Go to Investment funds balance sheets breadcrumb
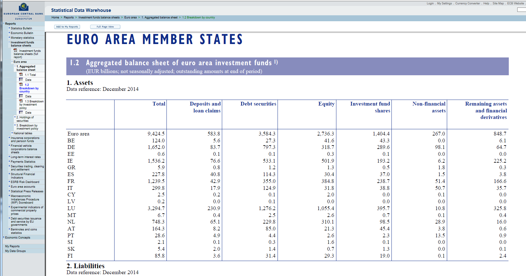526x276 pixels. (99, 17)
